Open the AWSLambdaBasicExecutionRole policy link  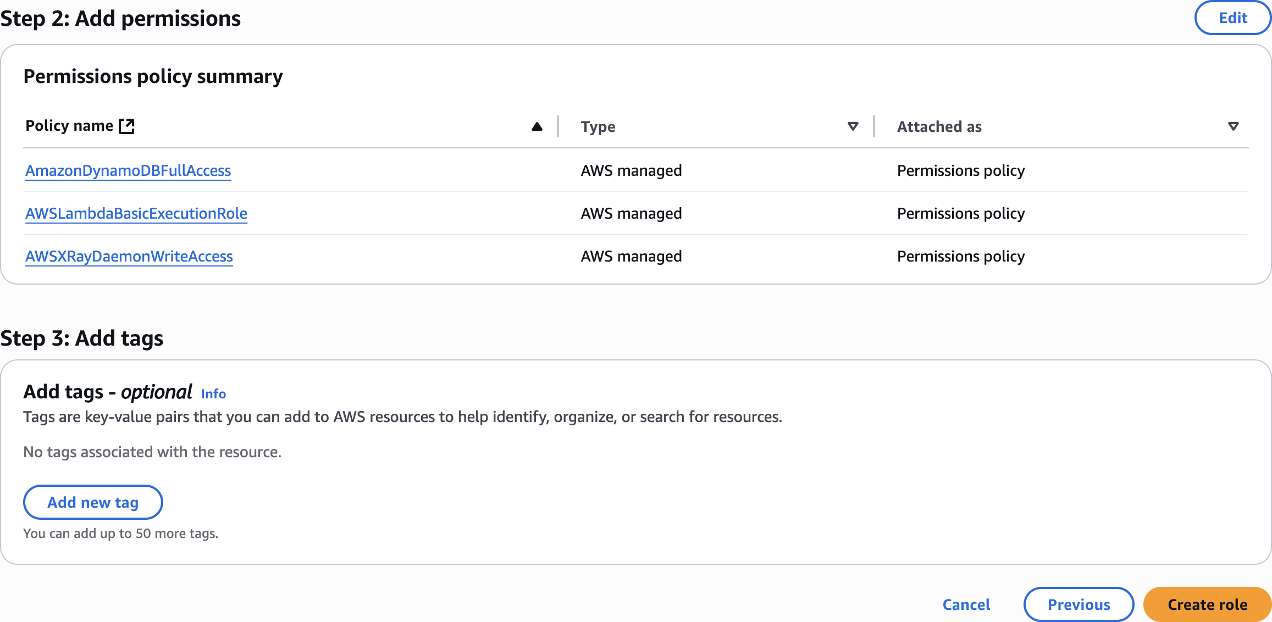click(136, 214)
